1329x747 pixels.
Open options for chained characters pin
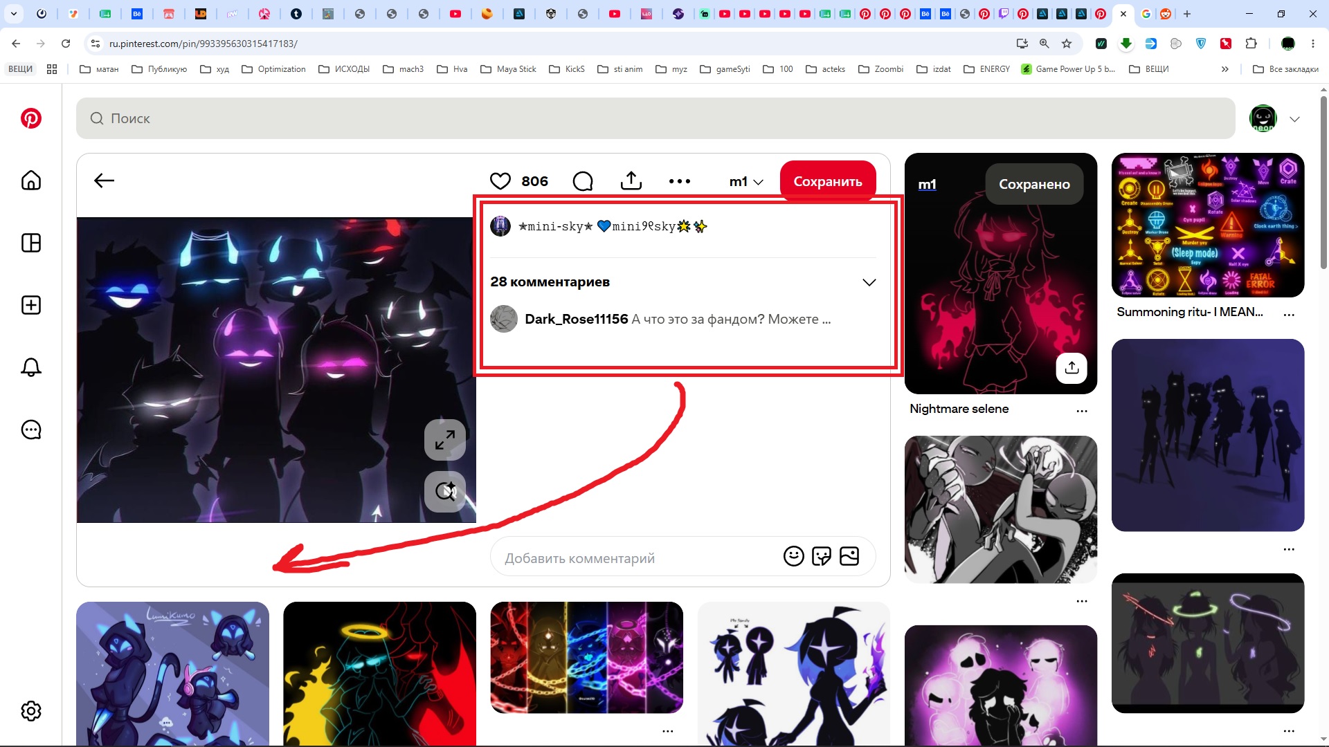tap(668, 731)
